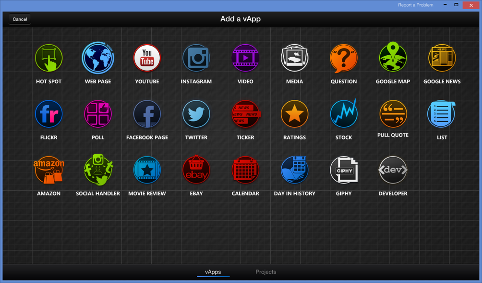This screenshot has width=482, height=283.
Task: Add the News Ticker vApp
Action: (x=245, y=114)
